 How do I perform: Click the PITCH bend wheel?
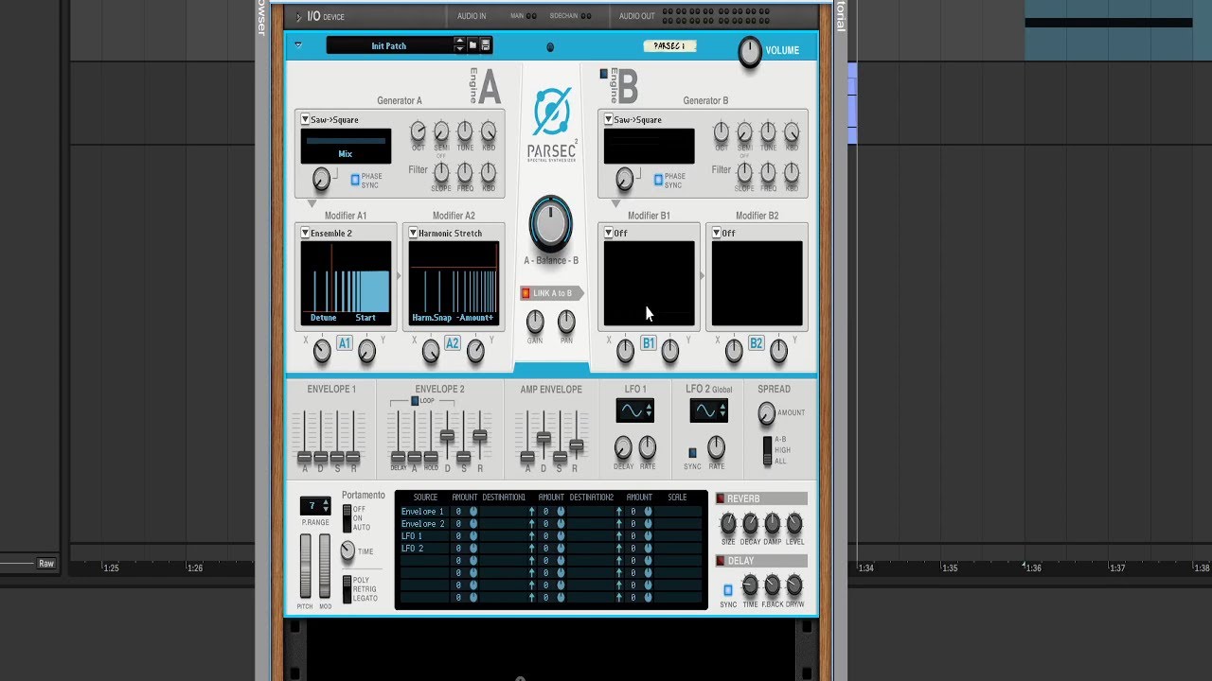pos(305,566)
